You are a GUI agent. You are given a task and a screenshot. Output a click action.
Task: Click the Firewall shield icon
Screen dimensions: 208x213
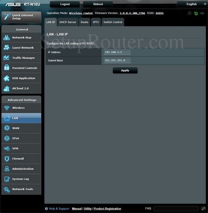(x=7, y=159)
